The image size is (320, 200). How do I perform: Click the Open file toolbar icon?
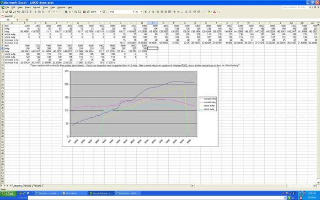[x=7, y=12]
